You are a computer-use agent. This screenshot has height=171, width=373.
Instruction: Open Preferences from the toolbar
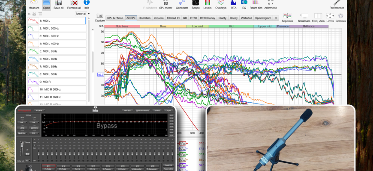point(337,5)
